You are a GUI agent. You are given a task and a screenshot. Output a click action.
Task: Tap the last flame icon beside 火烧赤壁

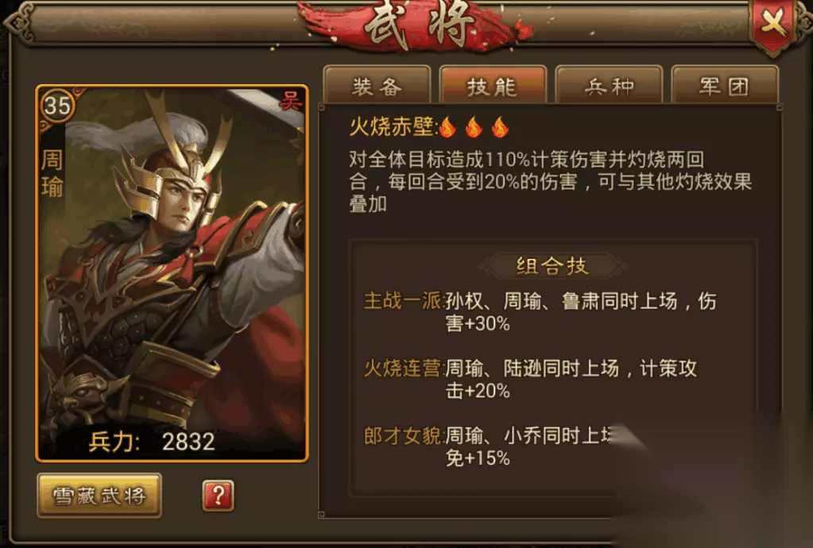pyautogui.click(x=500, y=127)
